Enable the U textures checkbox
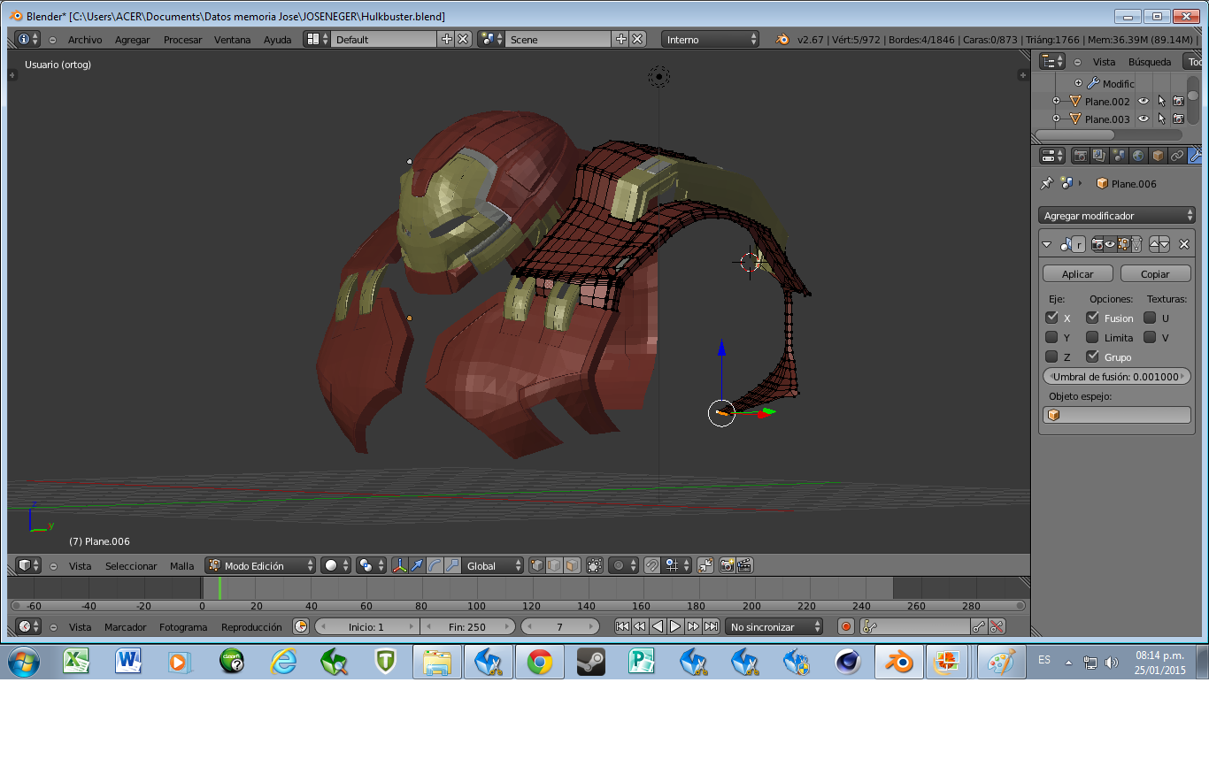Viewport: 1209px width, 782px height. click(1150, 318)
